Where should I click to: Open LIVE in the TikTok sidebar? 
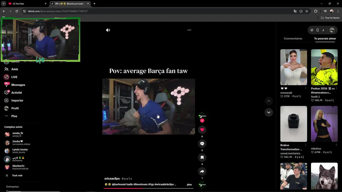(14, 77)
